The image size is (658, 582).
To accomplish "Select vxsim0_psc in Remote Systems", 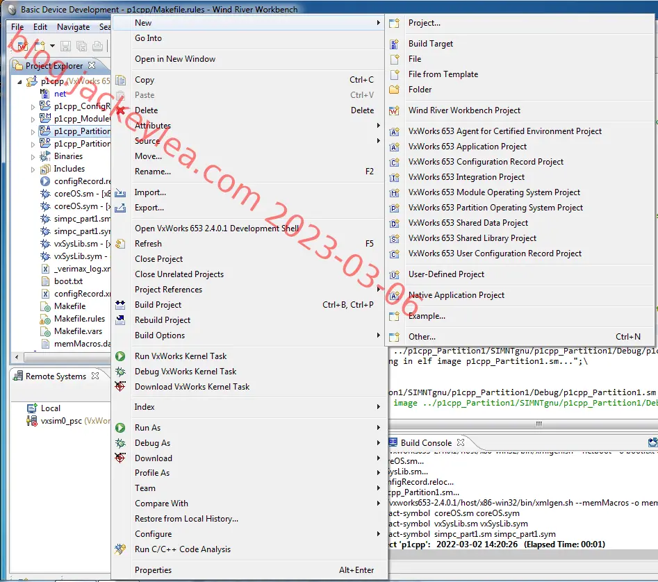I will click(x=61, y=421).
